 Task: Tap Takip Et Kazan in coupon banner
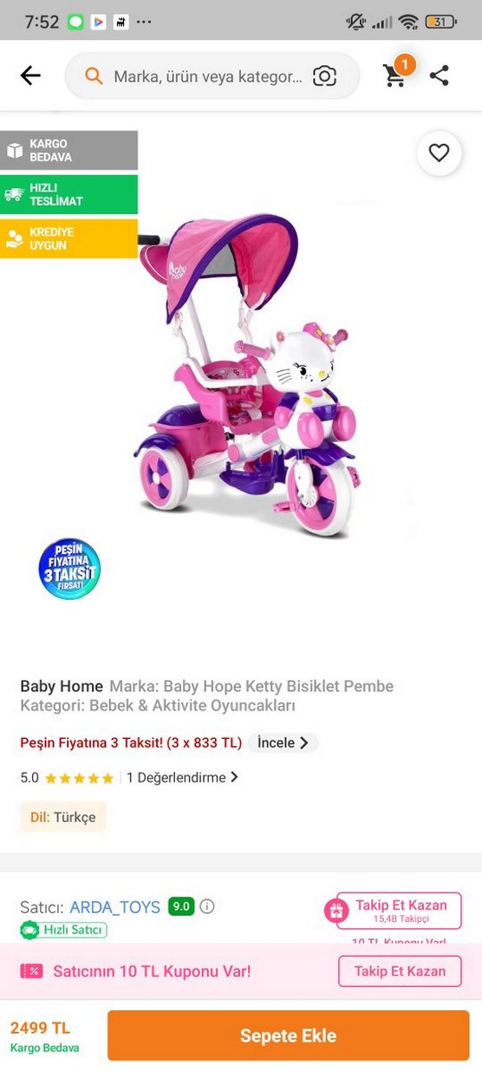(400, 971)
